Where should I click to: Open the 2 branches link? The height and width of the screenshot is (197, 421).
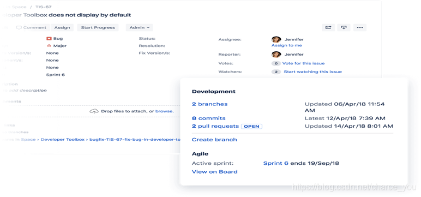[210, 104]
